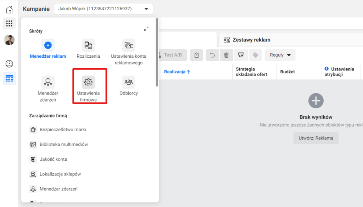Click the Test A/B button
This screenshot has width=363, height=207.
173,55
